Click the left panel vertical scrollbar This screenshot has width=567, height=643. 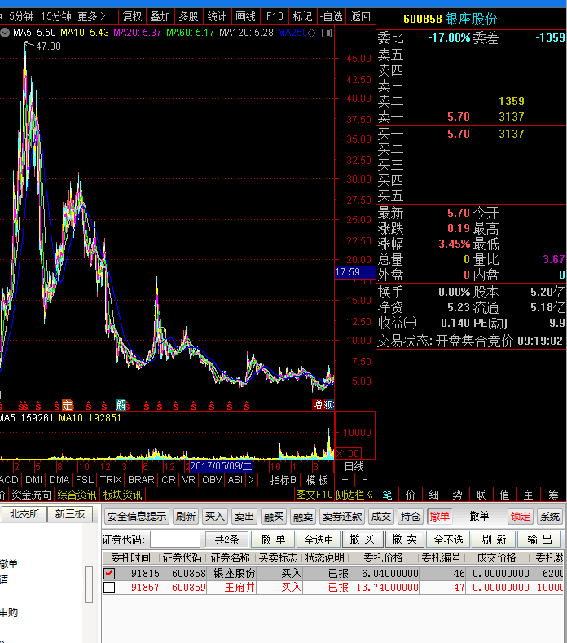[89, 584]
